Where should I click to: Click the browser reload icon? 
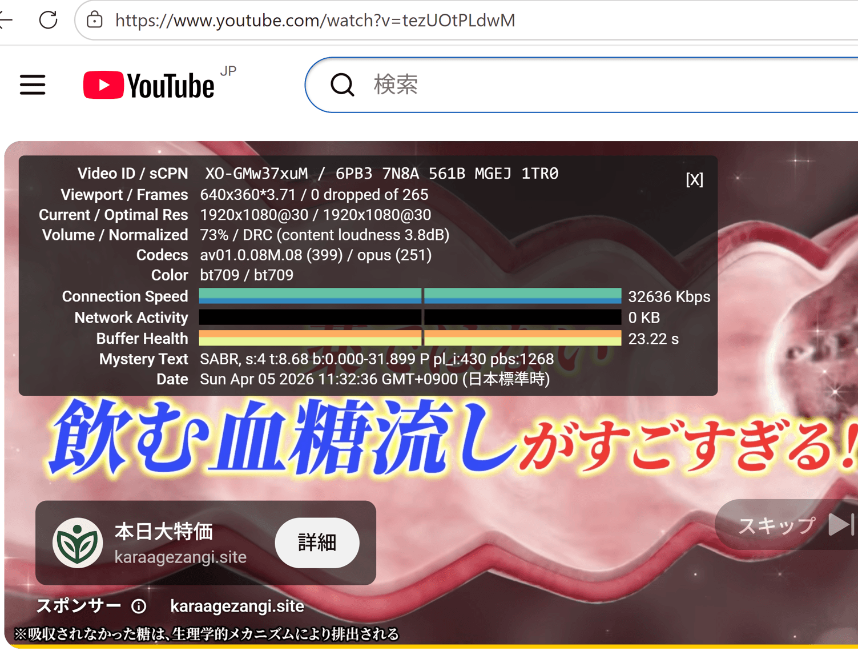pyautogui.click(x=49, y=20)
